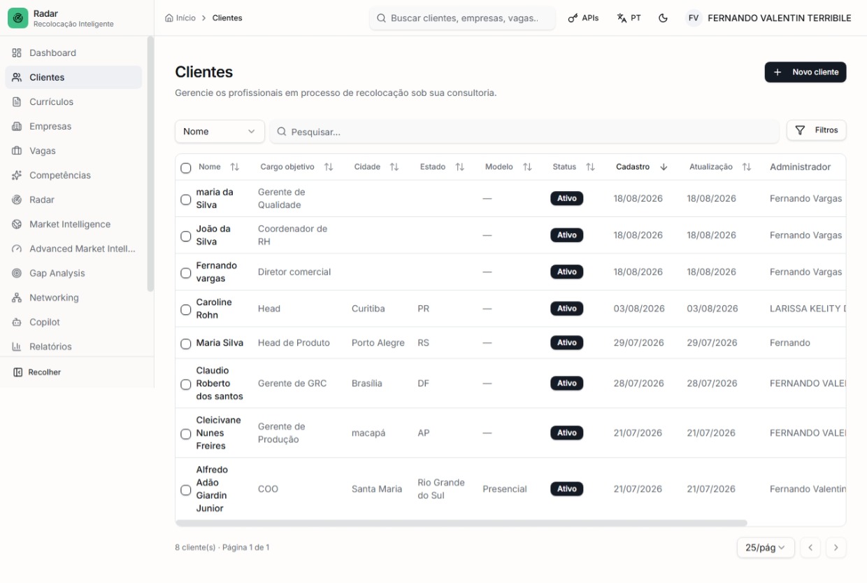Click the Porto Alegre city cell
This screenshot has height=583, width=867.
tap(378, 343)
